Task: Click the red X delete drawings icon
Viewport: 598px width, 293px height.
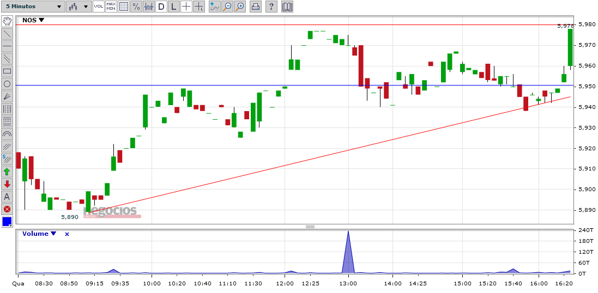Action: point(7,209)
